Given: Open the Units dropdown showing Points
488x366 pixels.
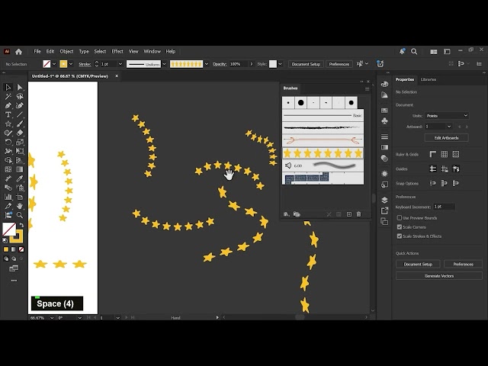Looking at the screenshot, I should click(447, 115).
